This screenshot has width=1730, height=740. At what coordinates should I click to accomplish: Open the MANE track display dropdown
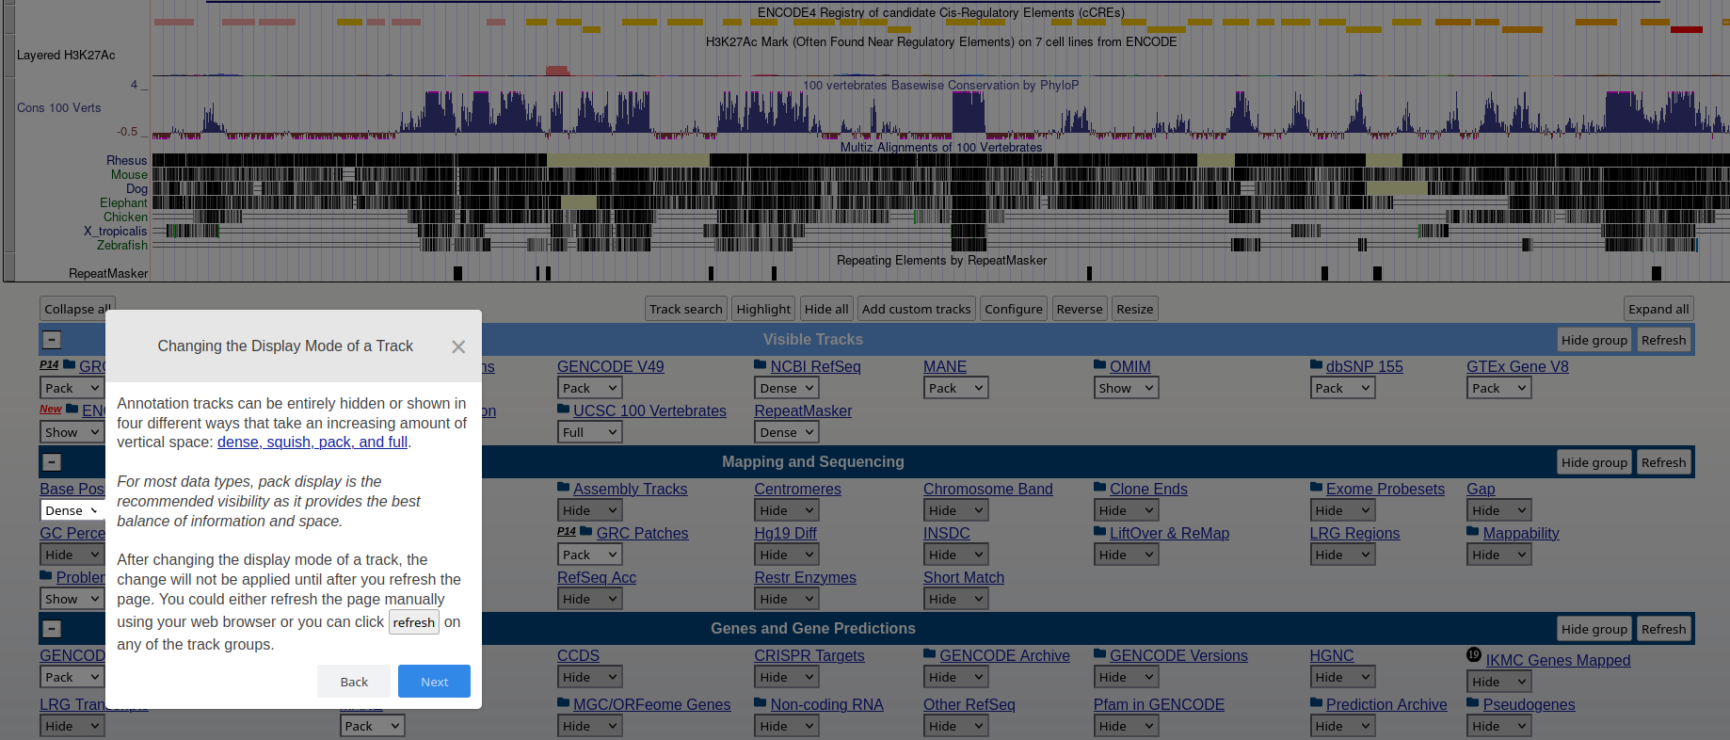click(x=955, y=388)
